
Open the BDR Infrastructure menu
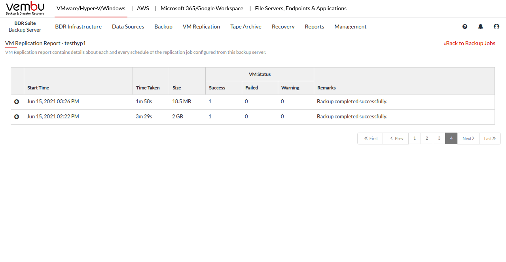(78, 27)
